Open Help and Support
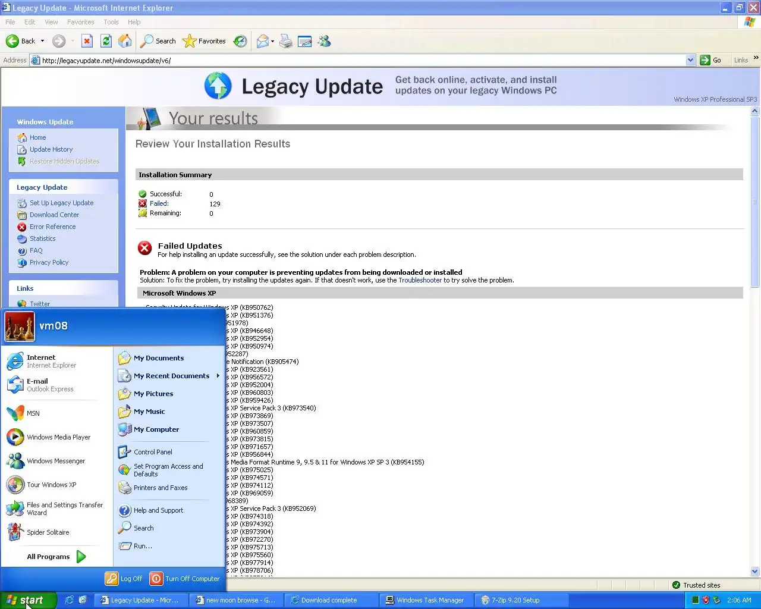This screenshot has height=609, width=761. click(169, 510)
